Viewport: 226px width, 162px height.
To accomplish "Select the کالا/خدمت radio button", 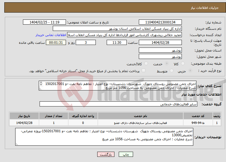I will pos(146,64).
